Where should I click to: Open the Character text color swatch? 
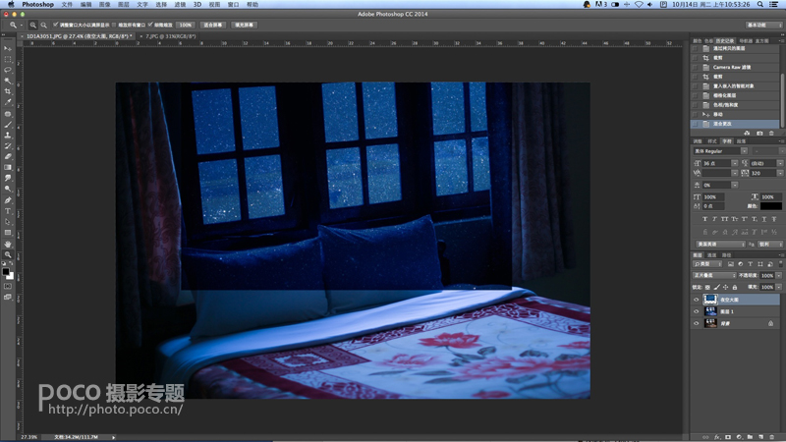coord(771,206)
